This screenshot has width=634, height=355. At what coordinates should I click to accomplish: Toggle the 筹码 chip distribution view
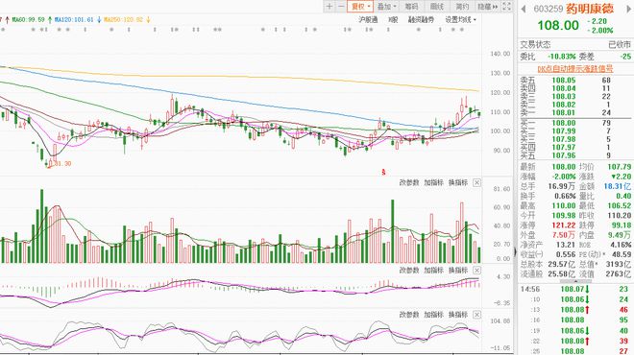pyautogui.click(x=411, y=6)
